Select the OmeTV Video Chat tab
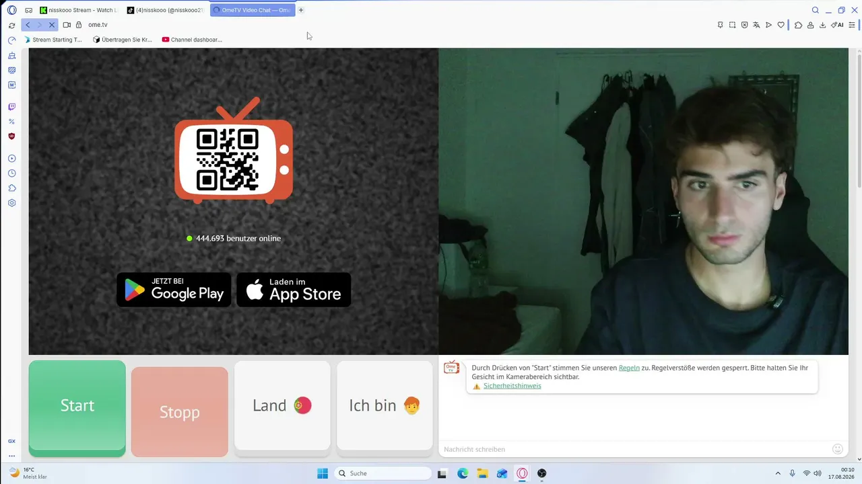The height and width of the screenshot is (484, 862). (253, 10)
